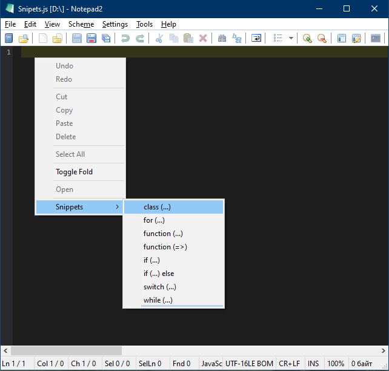Open the Edit menu
This screenshot has width=389, height=371.
[30, 24]
